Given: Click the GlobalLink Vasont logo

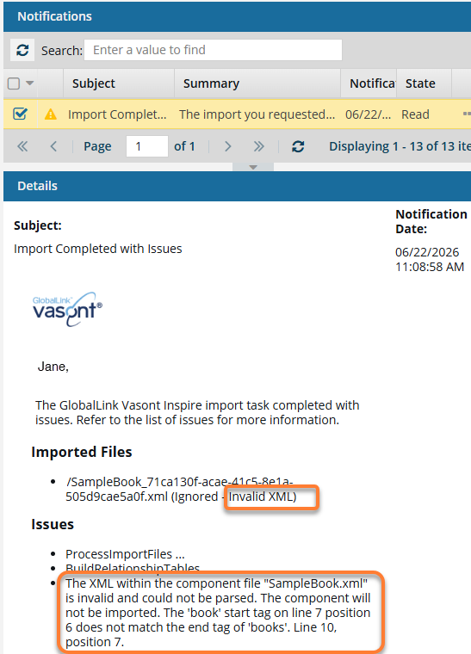Looking at the screenshot, I should click(x=67, y=309).
